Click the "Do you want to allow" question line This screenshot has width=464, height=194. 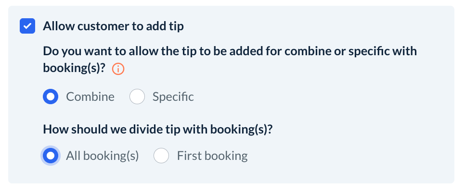click(230, 51)
